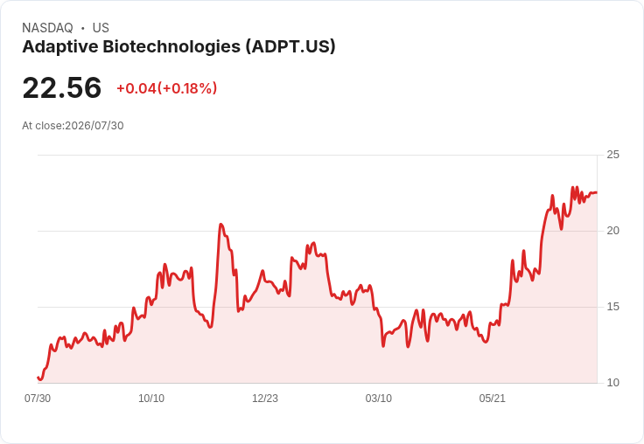Click the 10 y-axis price label
The image size is (644, 444).
612,383
